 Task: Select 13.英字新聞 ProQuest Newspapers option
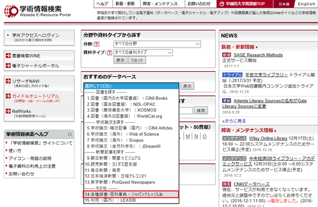coord(131,182)
